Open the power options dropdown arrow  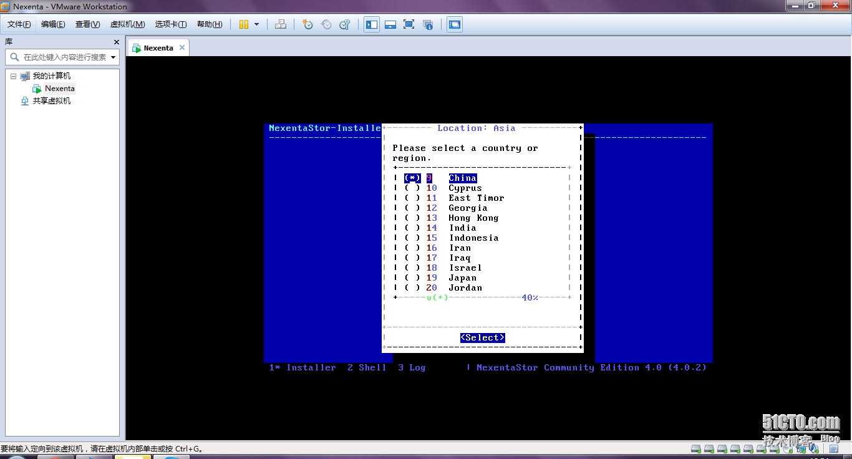pyautogui.click(x=256, y=24)
